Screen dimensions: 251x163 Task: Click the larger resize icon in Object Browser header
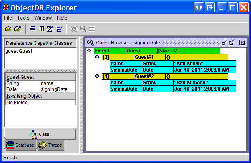tap(232, 43)
